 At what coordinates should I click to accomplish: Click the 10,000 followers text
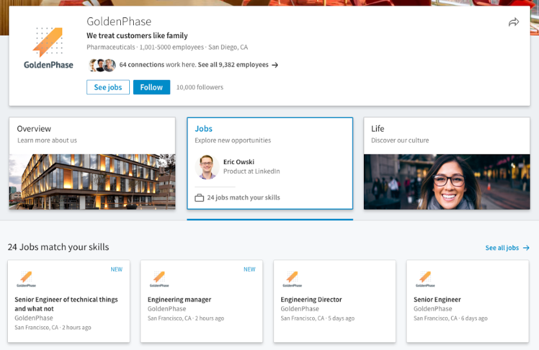click(x=200, y=87)
